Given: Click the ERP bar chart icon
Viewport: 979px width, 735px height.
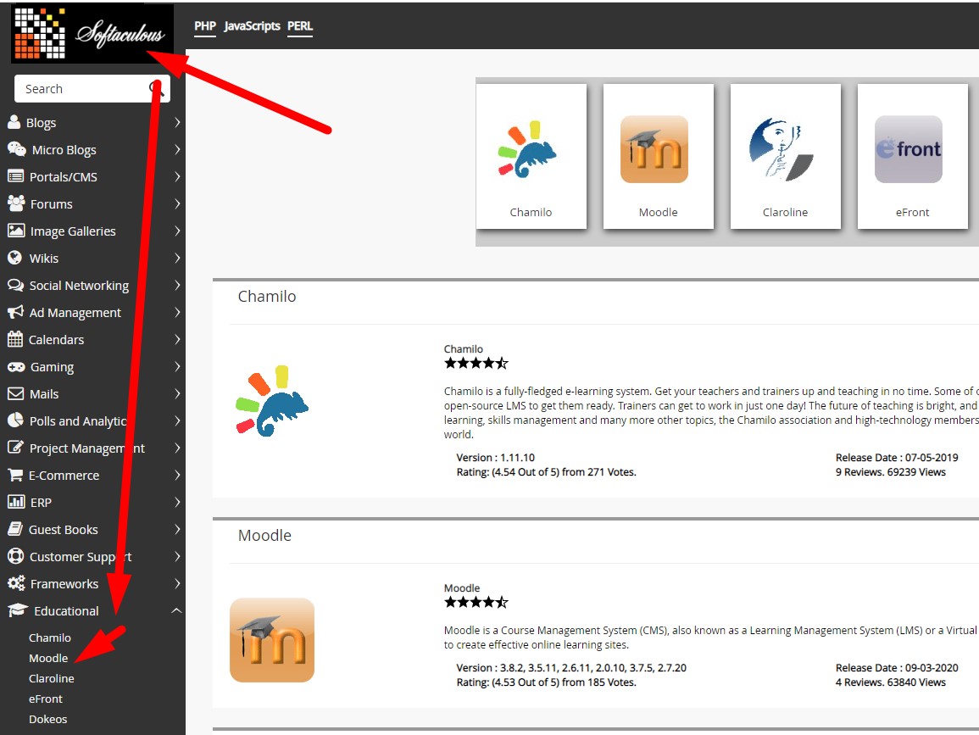Looking at the screenshot, I should pos(15,502).
